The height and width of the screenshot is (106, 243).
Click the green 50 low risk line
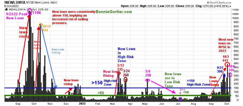pyautogui.click(x=118, y=96)
